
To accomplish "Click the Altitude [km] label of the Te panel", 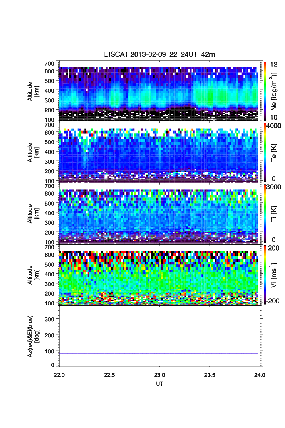I will (33, 153).
